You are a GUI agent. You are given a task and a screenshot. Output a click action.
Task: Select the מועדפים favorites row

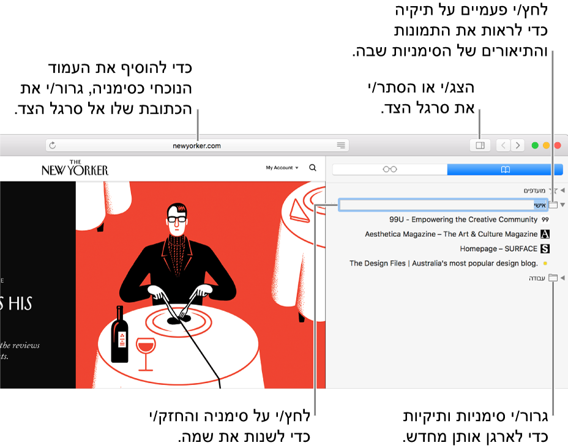click(x=447, y=190)
